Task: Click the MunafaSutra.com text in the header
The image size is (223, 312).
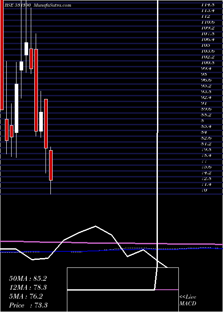Action: [x=52, y=5]
